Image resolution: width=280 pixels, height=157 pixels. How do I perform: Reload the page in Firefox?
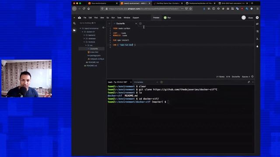[x=84, y=9]
